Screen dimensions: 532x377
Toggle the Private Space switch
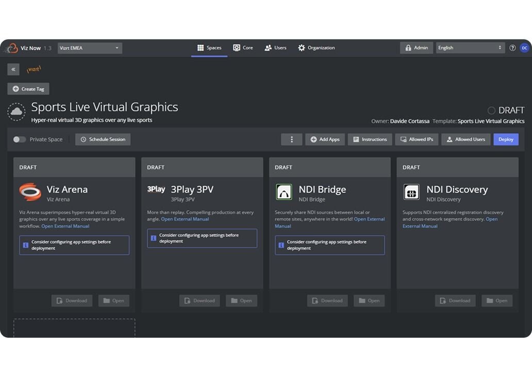coord(20,140)
